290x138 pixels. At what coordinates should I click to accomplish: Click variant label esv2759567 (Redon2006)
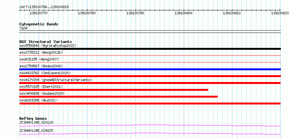click(x=41, y=66)
